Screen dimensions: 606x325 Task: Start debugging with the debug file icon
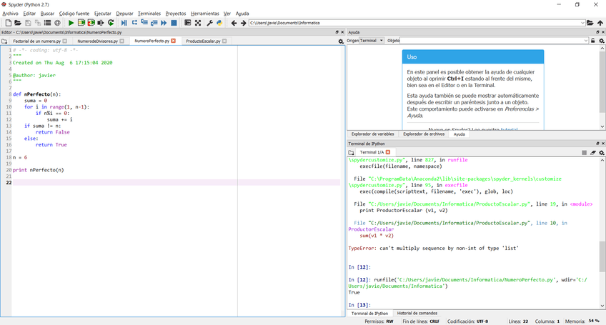click(124, 23)
